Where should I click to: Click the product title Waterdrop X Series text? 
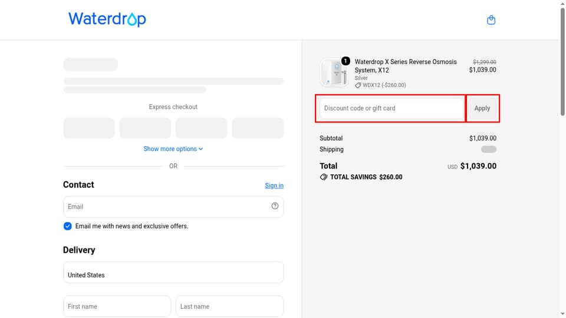click(406, 66)
